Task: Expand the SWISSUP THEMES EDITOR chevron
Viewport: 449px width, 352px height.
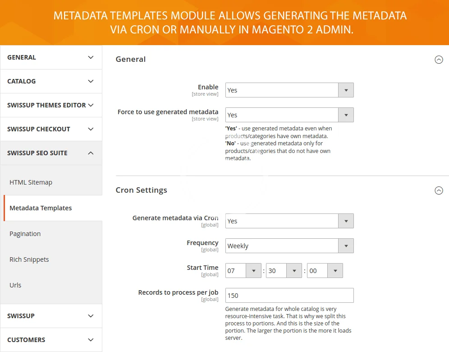Action: coord(91,105)
